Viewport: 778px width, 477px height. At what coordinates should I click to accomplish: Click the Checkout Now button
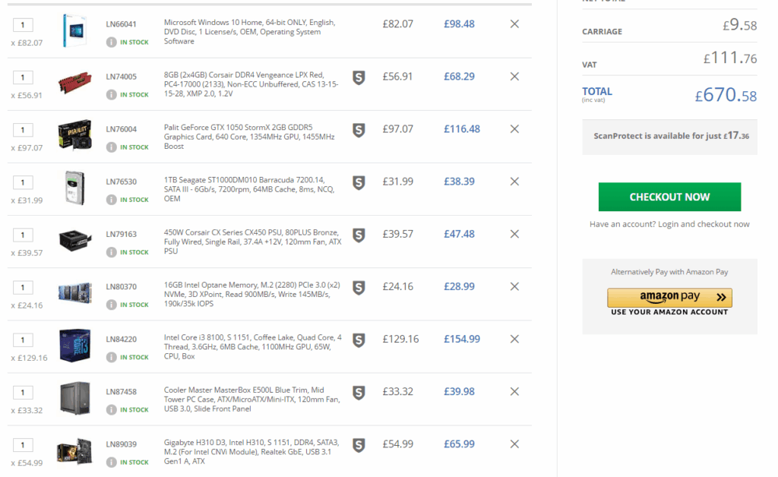point(669,197)
